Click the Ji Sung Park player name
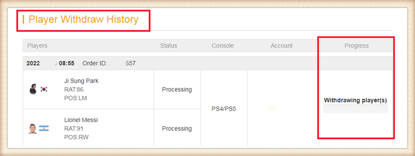 81,81
